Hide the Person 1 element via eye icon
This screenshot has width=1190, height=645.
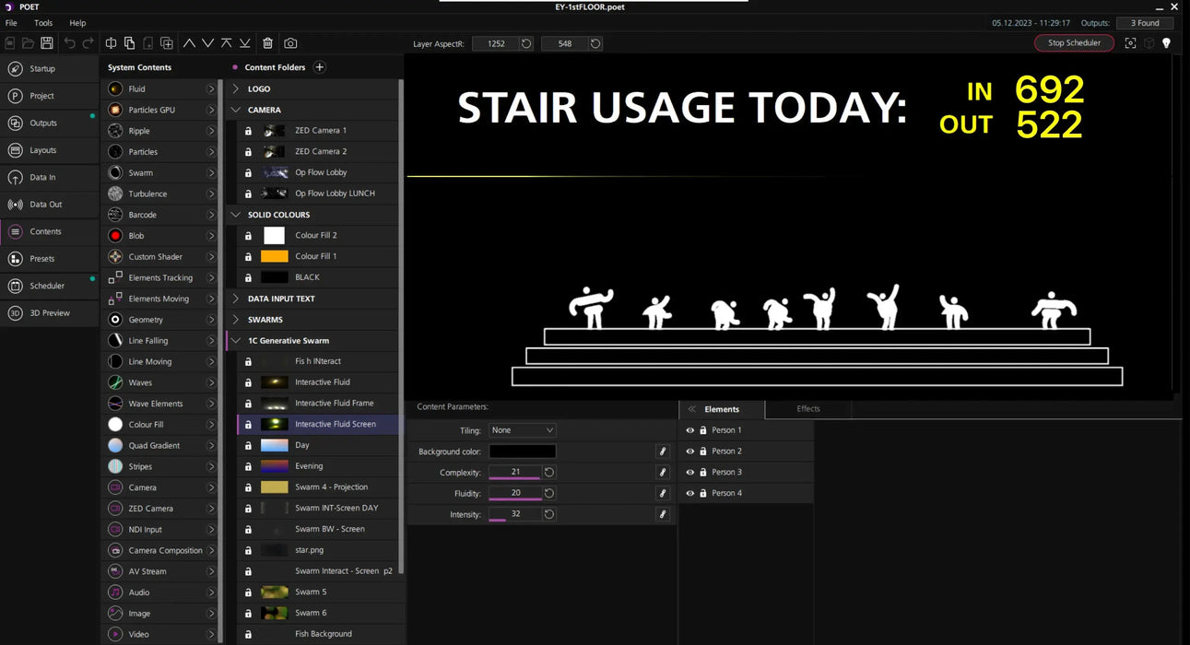click(689, 430)
